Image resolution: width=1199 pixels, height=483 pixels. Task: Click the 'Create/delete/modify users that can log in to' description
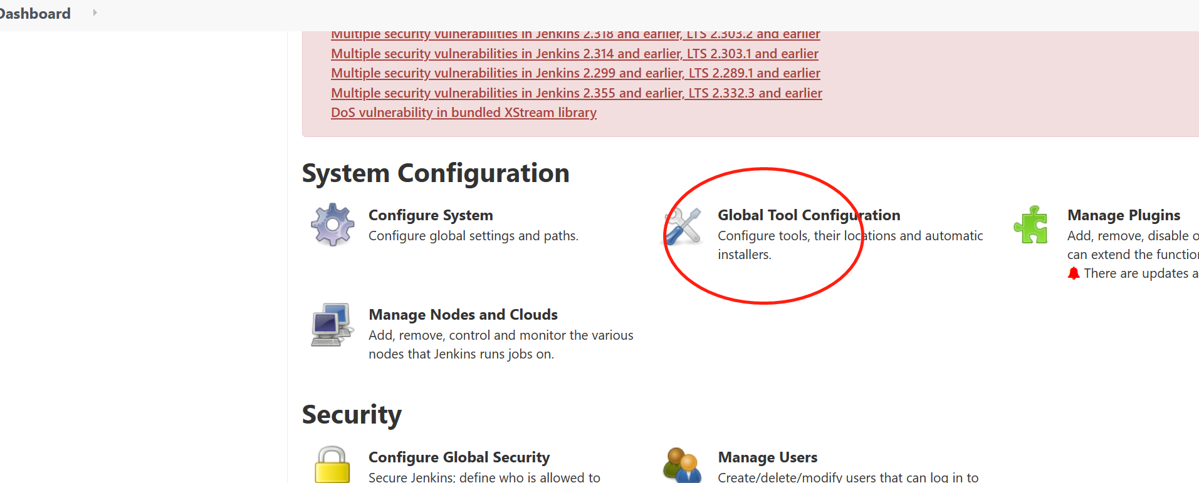[x=848, y=477]
